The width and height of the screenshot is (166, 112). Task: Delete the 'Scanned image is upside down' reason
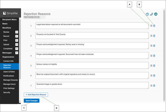pyautogui.click(x=154, y=86)
